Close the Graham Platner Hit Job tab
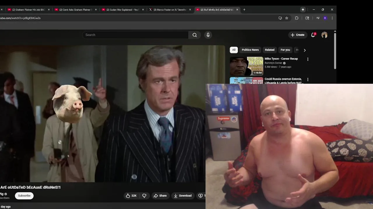This screenshot has width=373, height=209. pyautogui.click(x=49, y=10)
